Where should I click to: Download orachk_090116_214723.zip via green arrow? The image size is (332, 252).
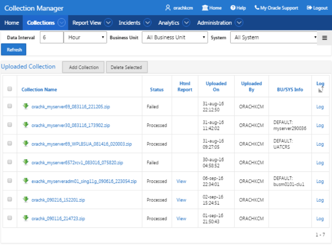26,218
